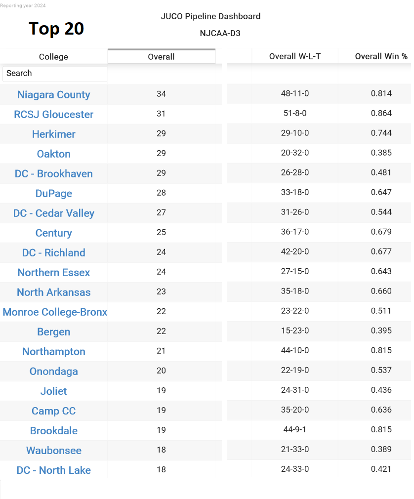
Task: Open the Waubonsee link
Action: (53, 450)
